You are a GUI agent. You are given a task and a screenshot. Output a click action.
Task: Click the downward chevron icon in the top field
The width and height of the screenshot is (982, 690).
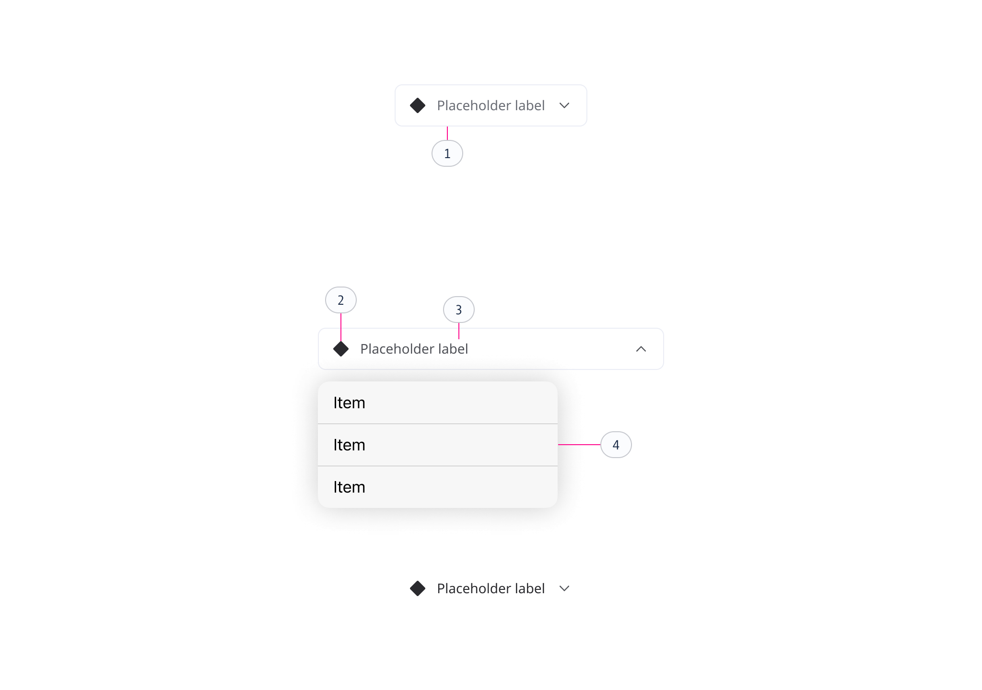[x=564, y=105]
